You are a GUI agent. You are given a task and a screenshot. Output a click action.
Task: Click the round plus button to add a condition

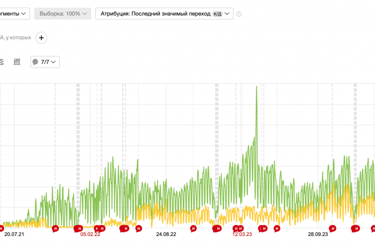41,38
